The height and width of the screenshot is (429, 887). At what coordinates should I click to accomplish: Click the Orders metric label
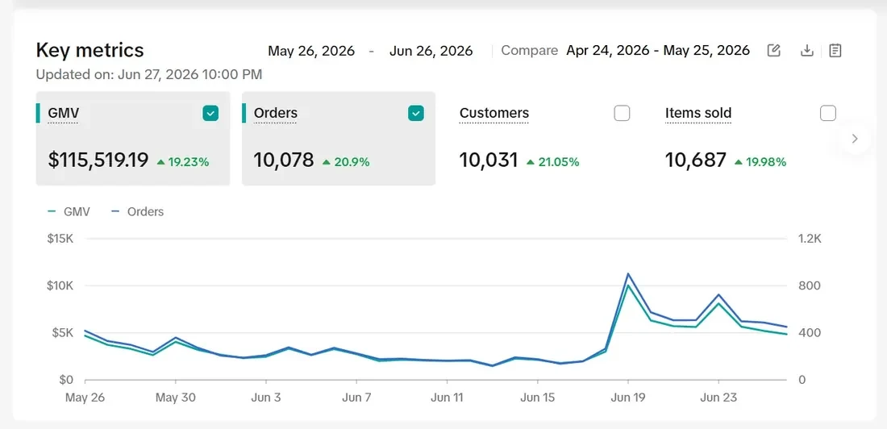tap(276, 114)
